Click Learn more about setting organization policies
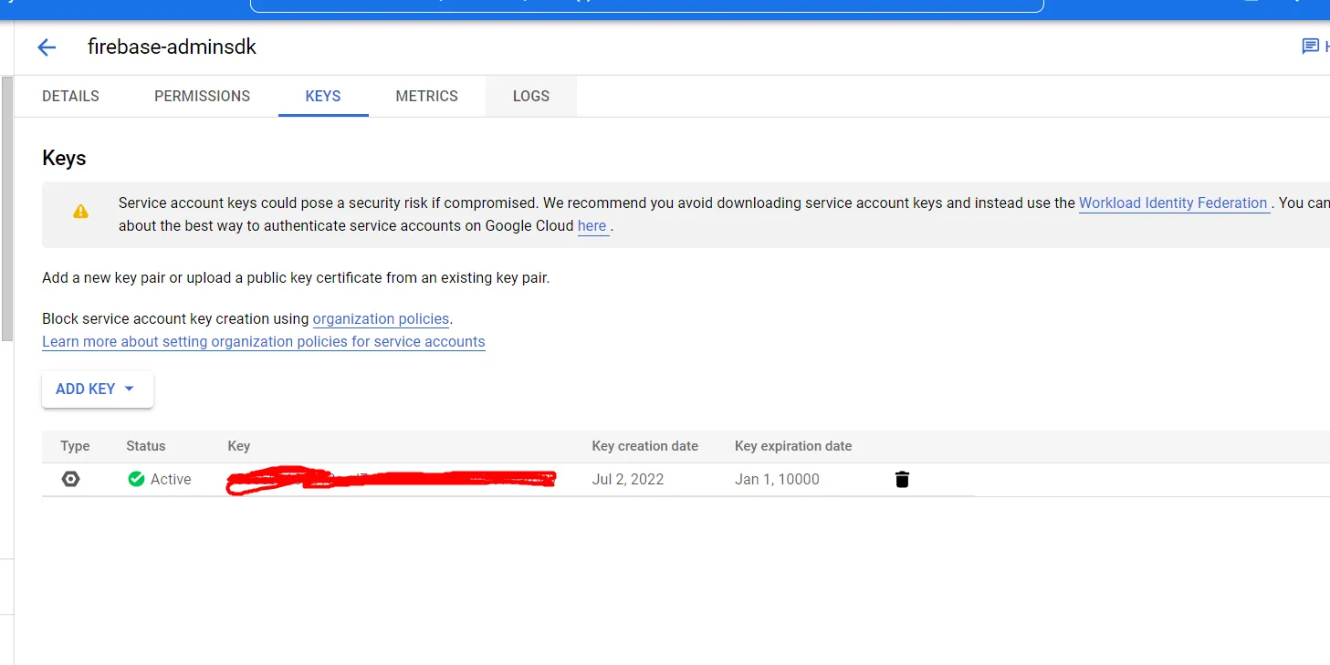The height and width of the screenshot is (665, 1330). pos(264,341)
